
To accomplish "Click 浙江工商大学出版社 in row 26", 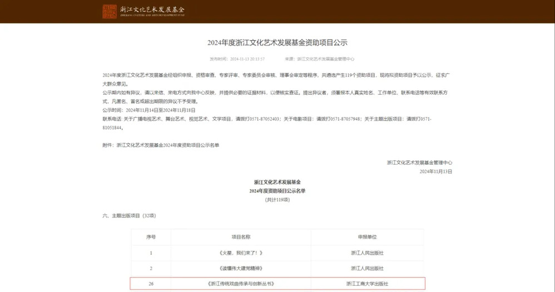I will click(368, 284).
